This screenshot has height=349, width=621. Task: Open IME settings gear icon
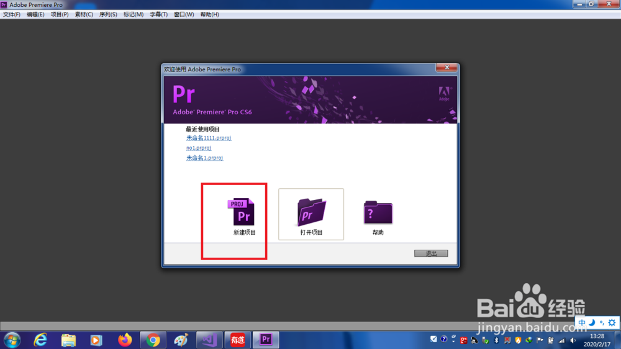(x=612, y=322)
